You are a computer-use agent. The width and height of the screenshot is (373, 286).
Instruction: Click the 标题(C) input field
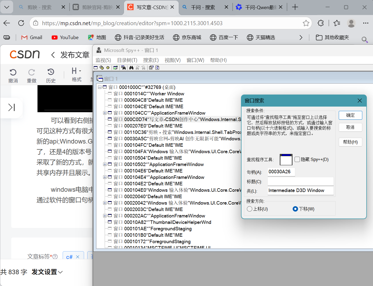[x=300, y=181]
